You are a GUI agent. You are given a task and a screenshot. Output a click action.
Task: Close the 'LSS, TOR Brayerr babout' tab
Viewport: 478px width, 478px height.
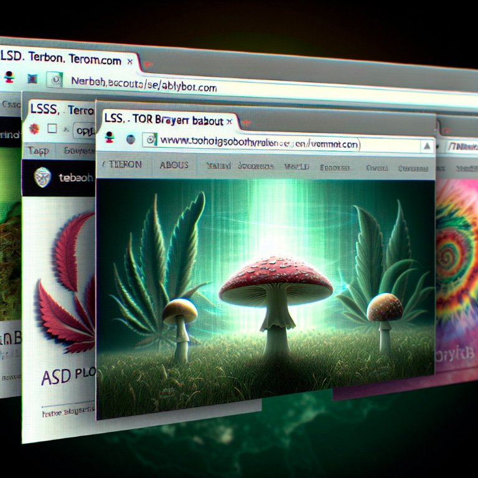pyautogui.click(x=229, y=120)
